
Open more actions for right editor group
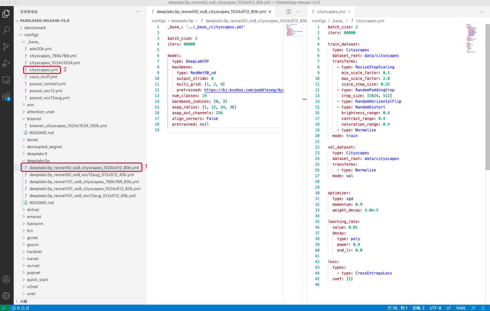[x=482, y=12]
